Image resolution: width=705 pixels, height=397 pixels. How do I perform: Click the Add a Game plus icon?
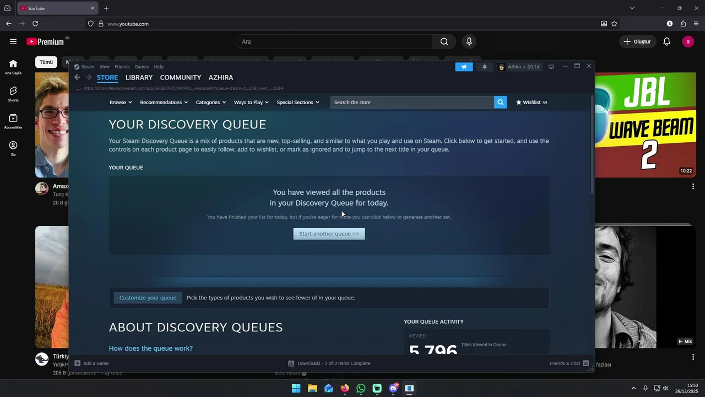(x=78, y=363)
